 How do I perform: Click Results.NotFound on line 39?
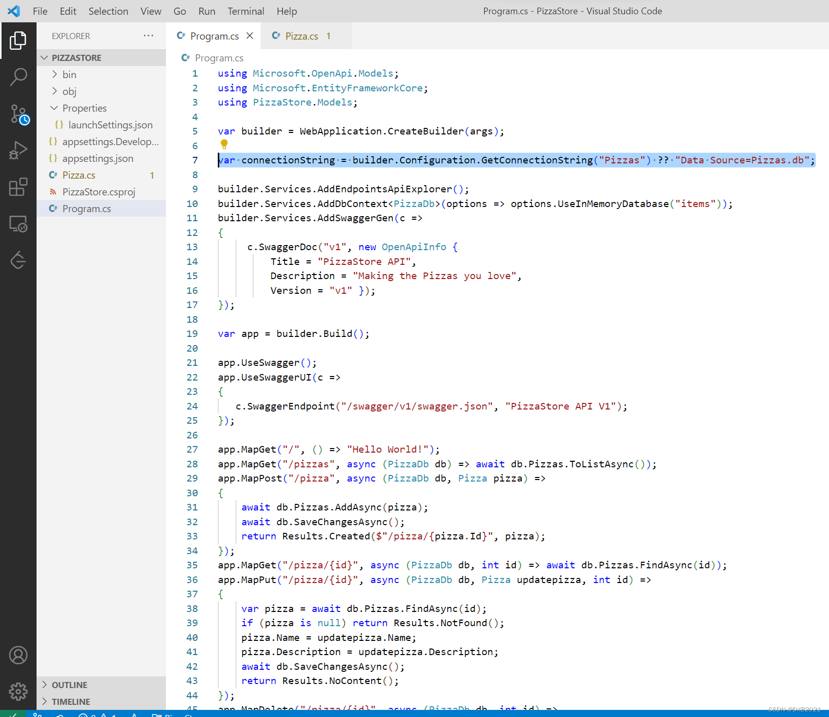tap(440, 623)
